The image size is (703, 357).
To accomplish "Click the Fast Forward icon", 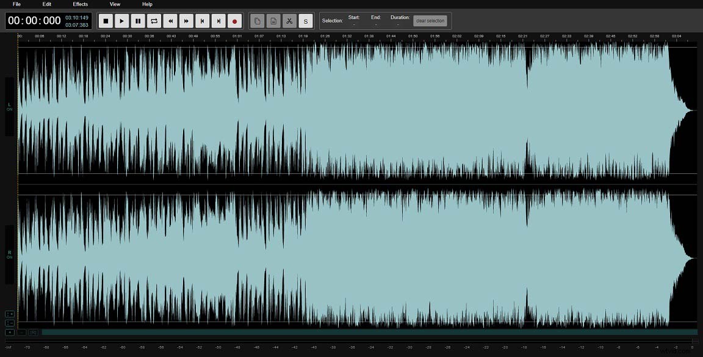I will point(186,21).
